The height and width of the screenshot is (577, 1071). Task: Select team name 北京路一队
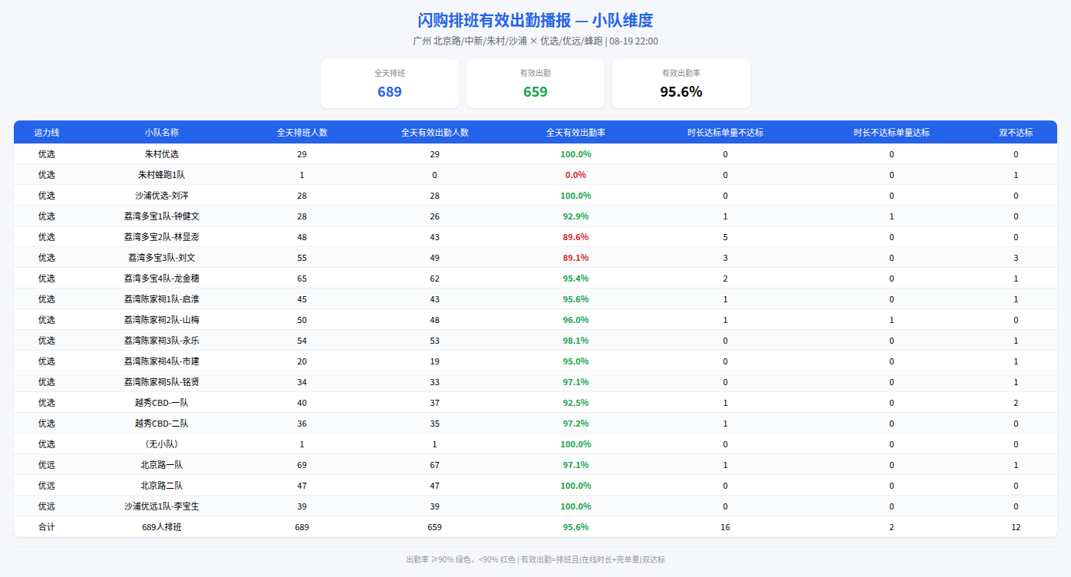[x=162, y=465]
